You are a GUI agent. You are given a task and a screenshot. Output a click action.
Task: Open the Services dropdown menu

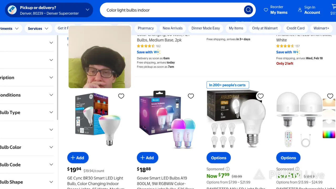[38, 28]
